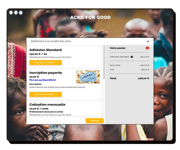
Task: Select the Cotisation mensuelle heading
Action: 47,105
